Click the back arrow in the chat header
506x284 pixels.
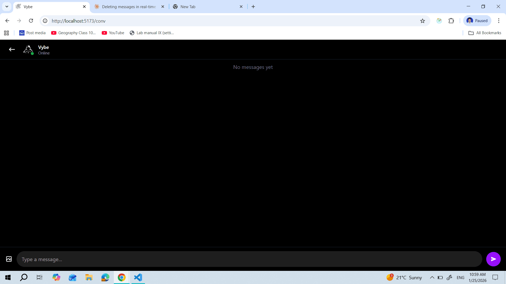(12, 49)
